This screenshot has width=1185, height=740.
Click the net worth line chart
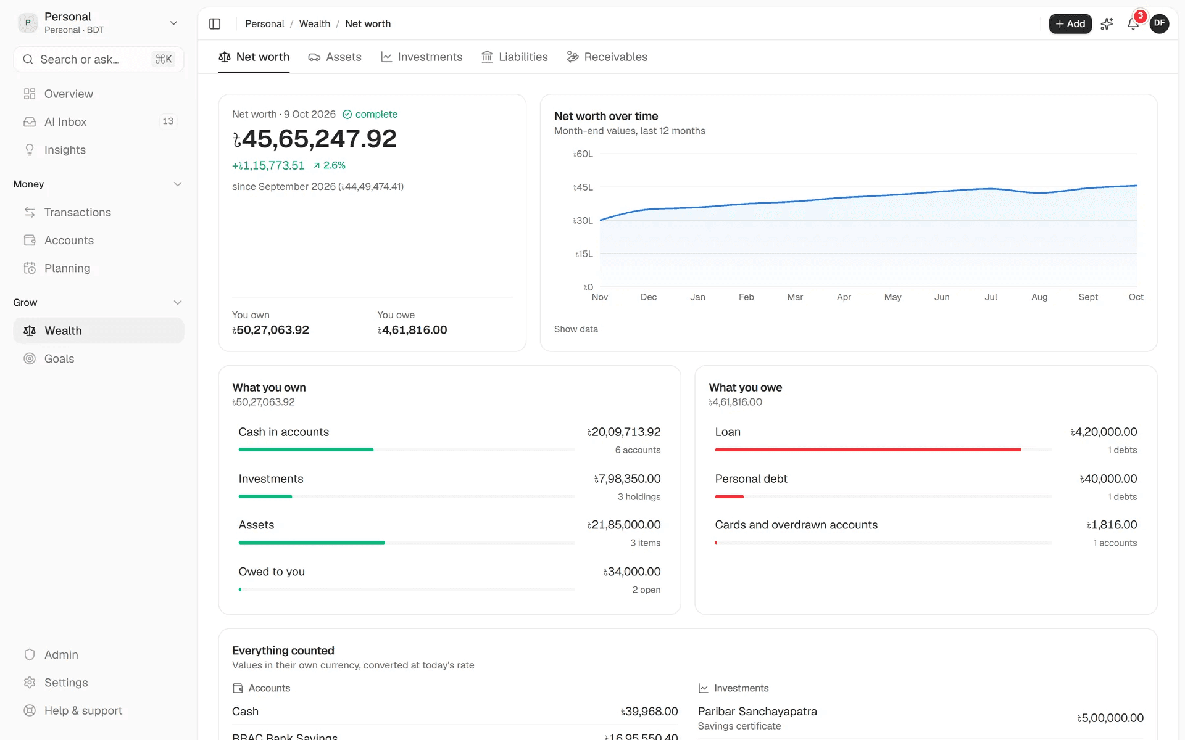click(868, 220)
